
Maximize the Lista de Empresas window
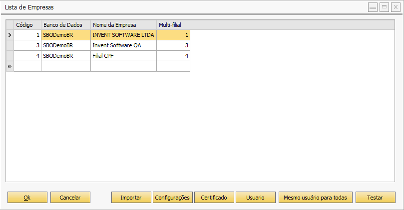tap(384, 7)
